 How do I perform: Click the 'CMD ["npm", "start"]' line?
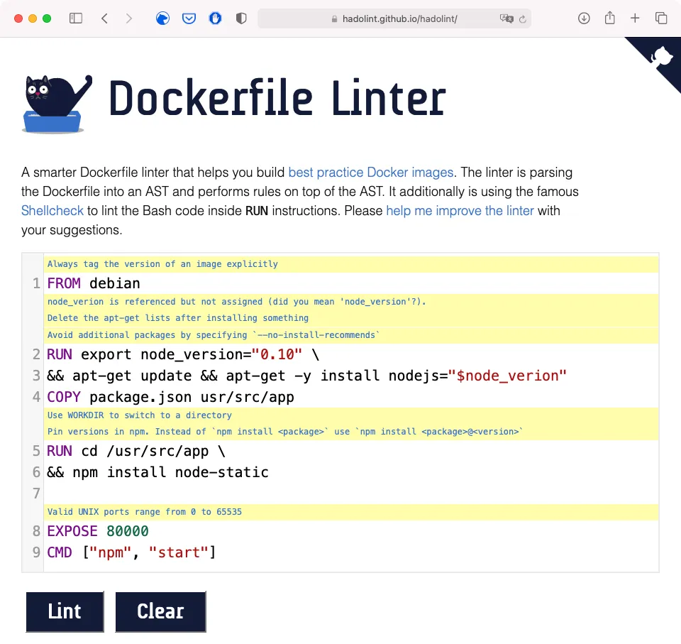(351, 552)
